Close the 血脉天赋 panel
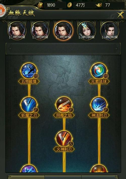This screenshot has height=179, width=126. pyautogui.click(x=120, y=15)
